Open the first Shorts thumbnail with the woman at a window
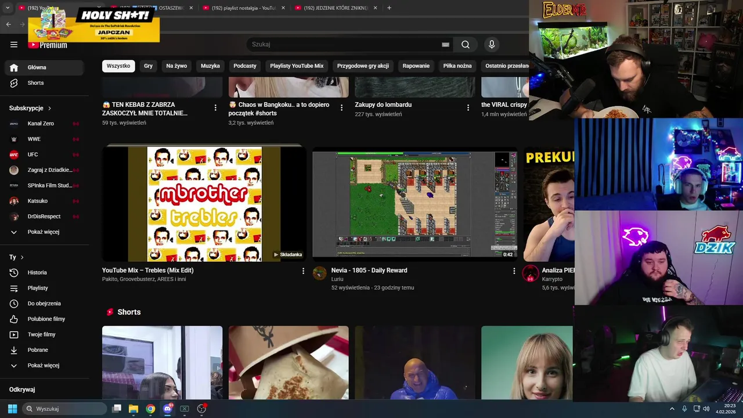 [162, 363]
